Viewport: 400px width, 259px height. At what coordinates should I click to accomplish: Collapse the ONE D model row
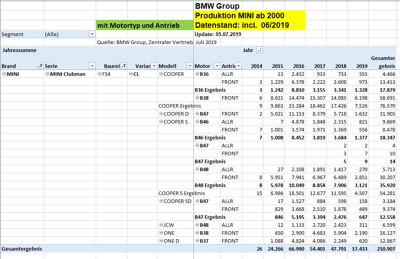(161, 241)
